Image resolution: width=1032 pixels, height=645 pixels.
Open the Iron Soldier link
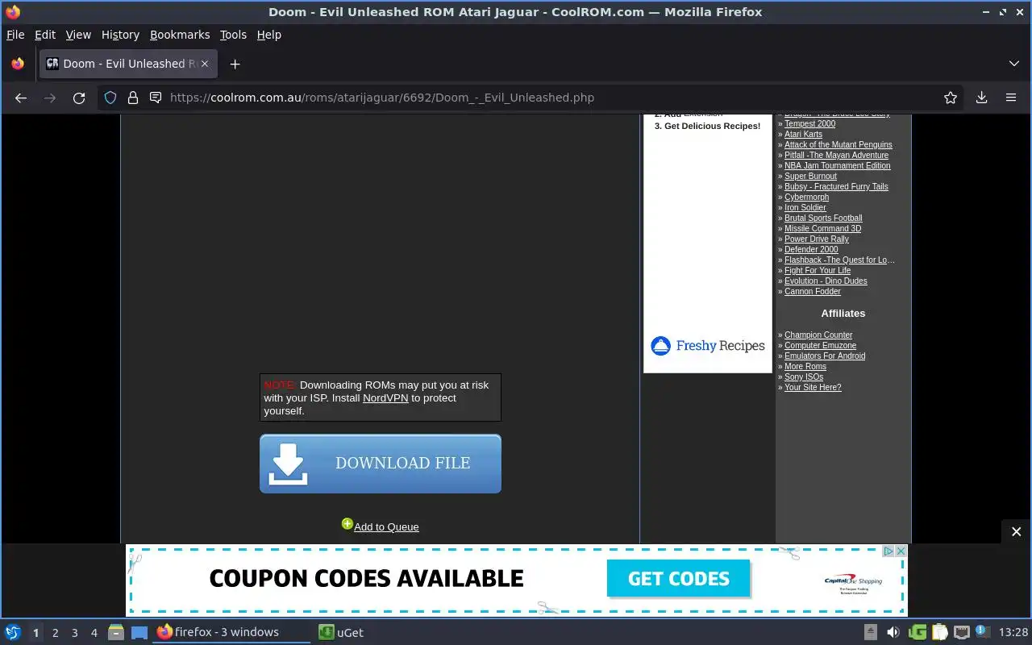coord(805,208)
